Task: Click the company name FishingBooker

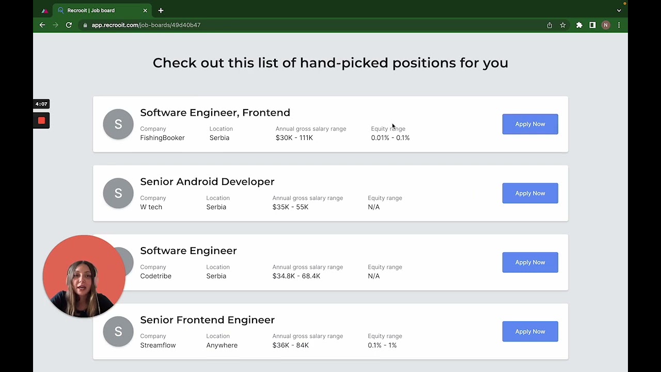Action: [162, 138]
